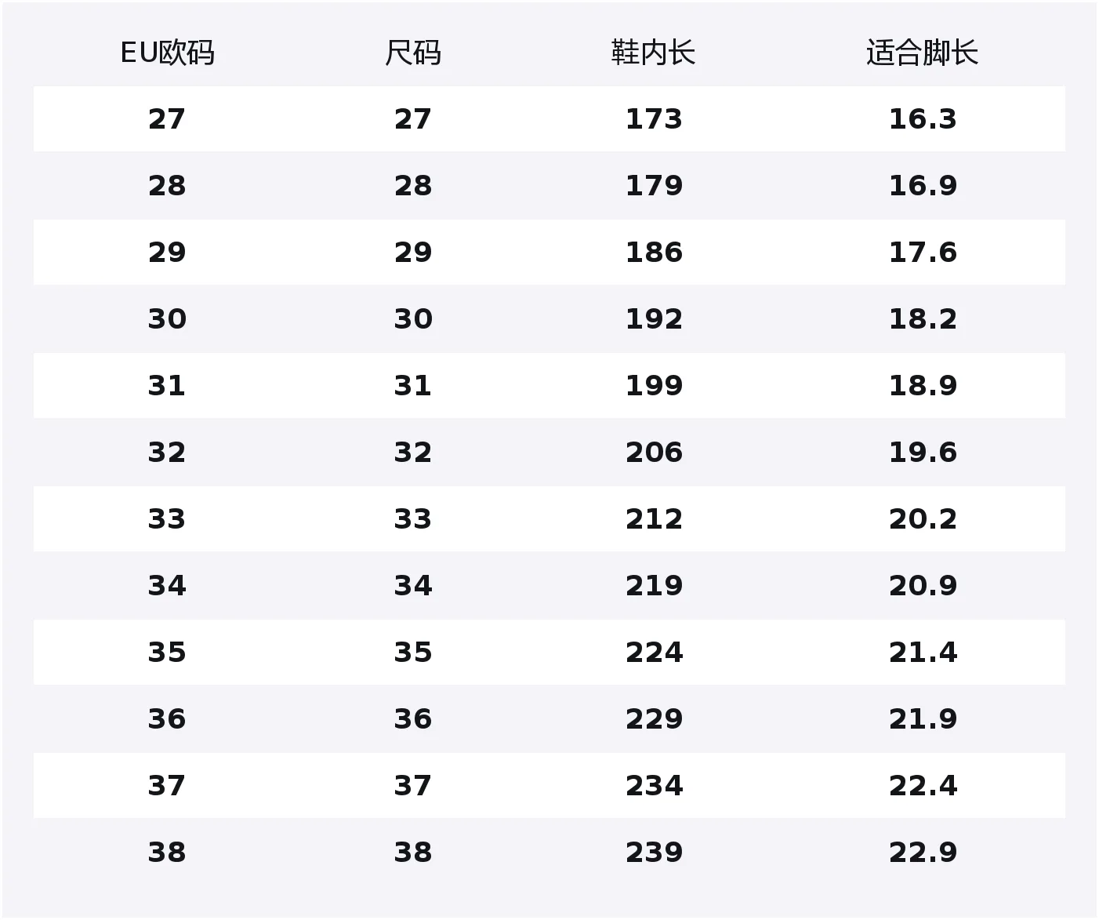Viewport: 1099px width, 920px height.
Task: Select inner length 239 cell
Action: click(x=654, y=853)
